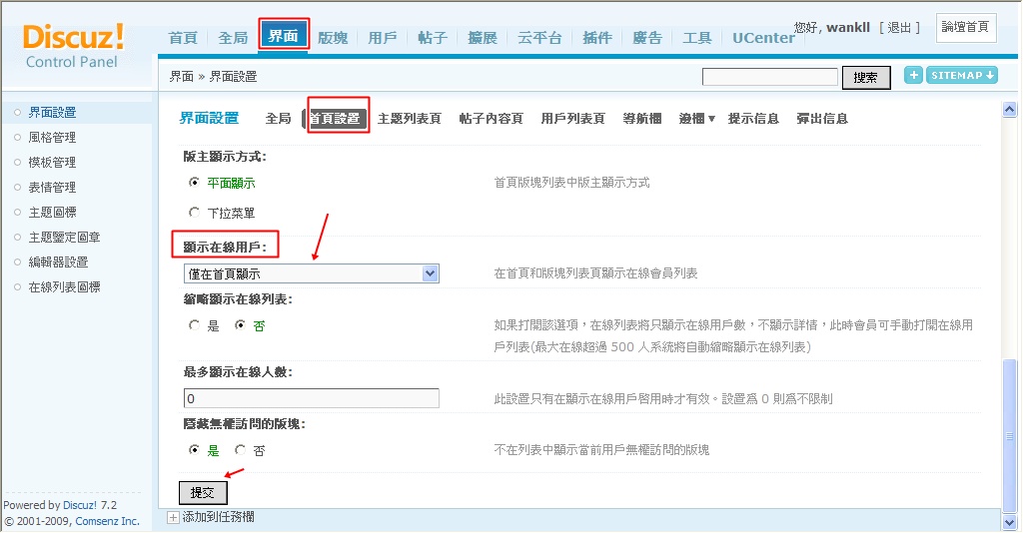Viewport: 1023px width, 533px height.
Task: Open the 界面 top navigation tab
Action: click(283, 37)
